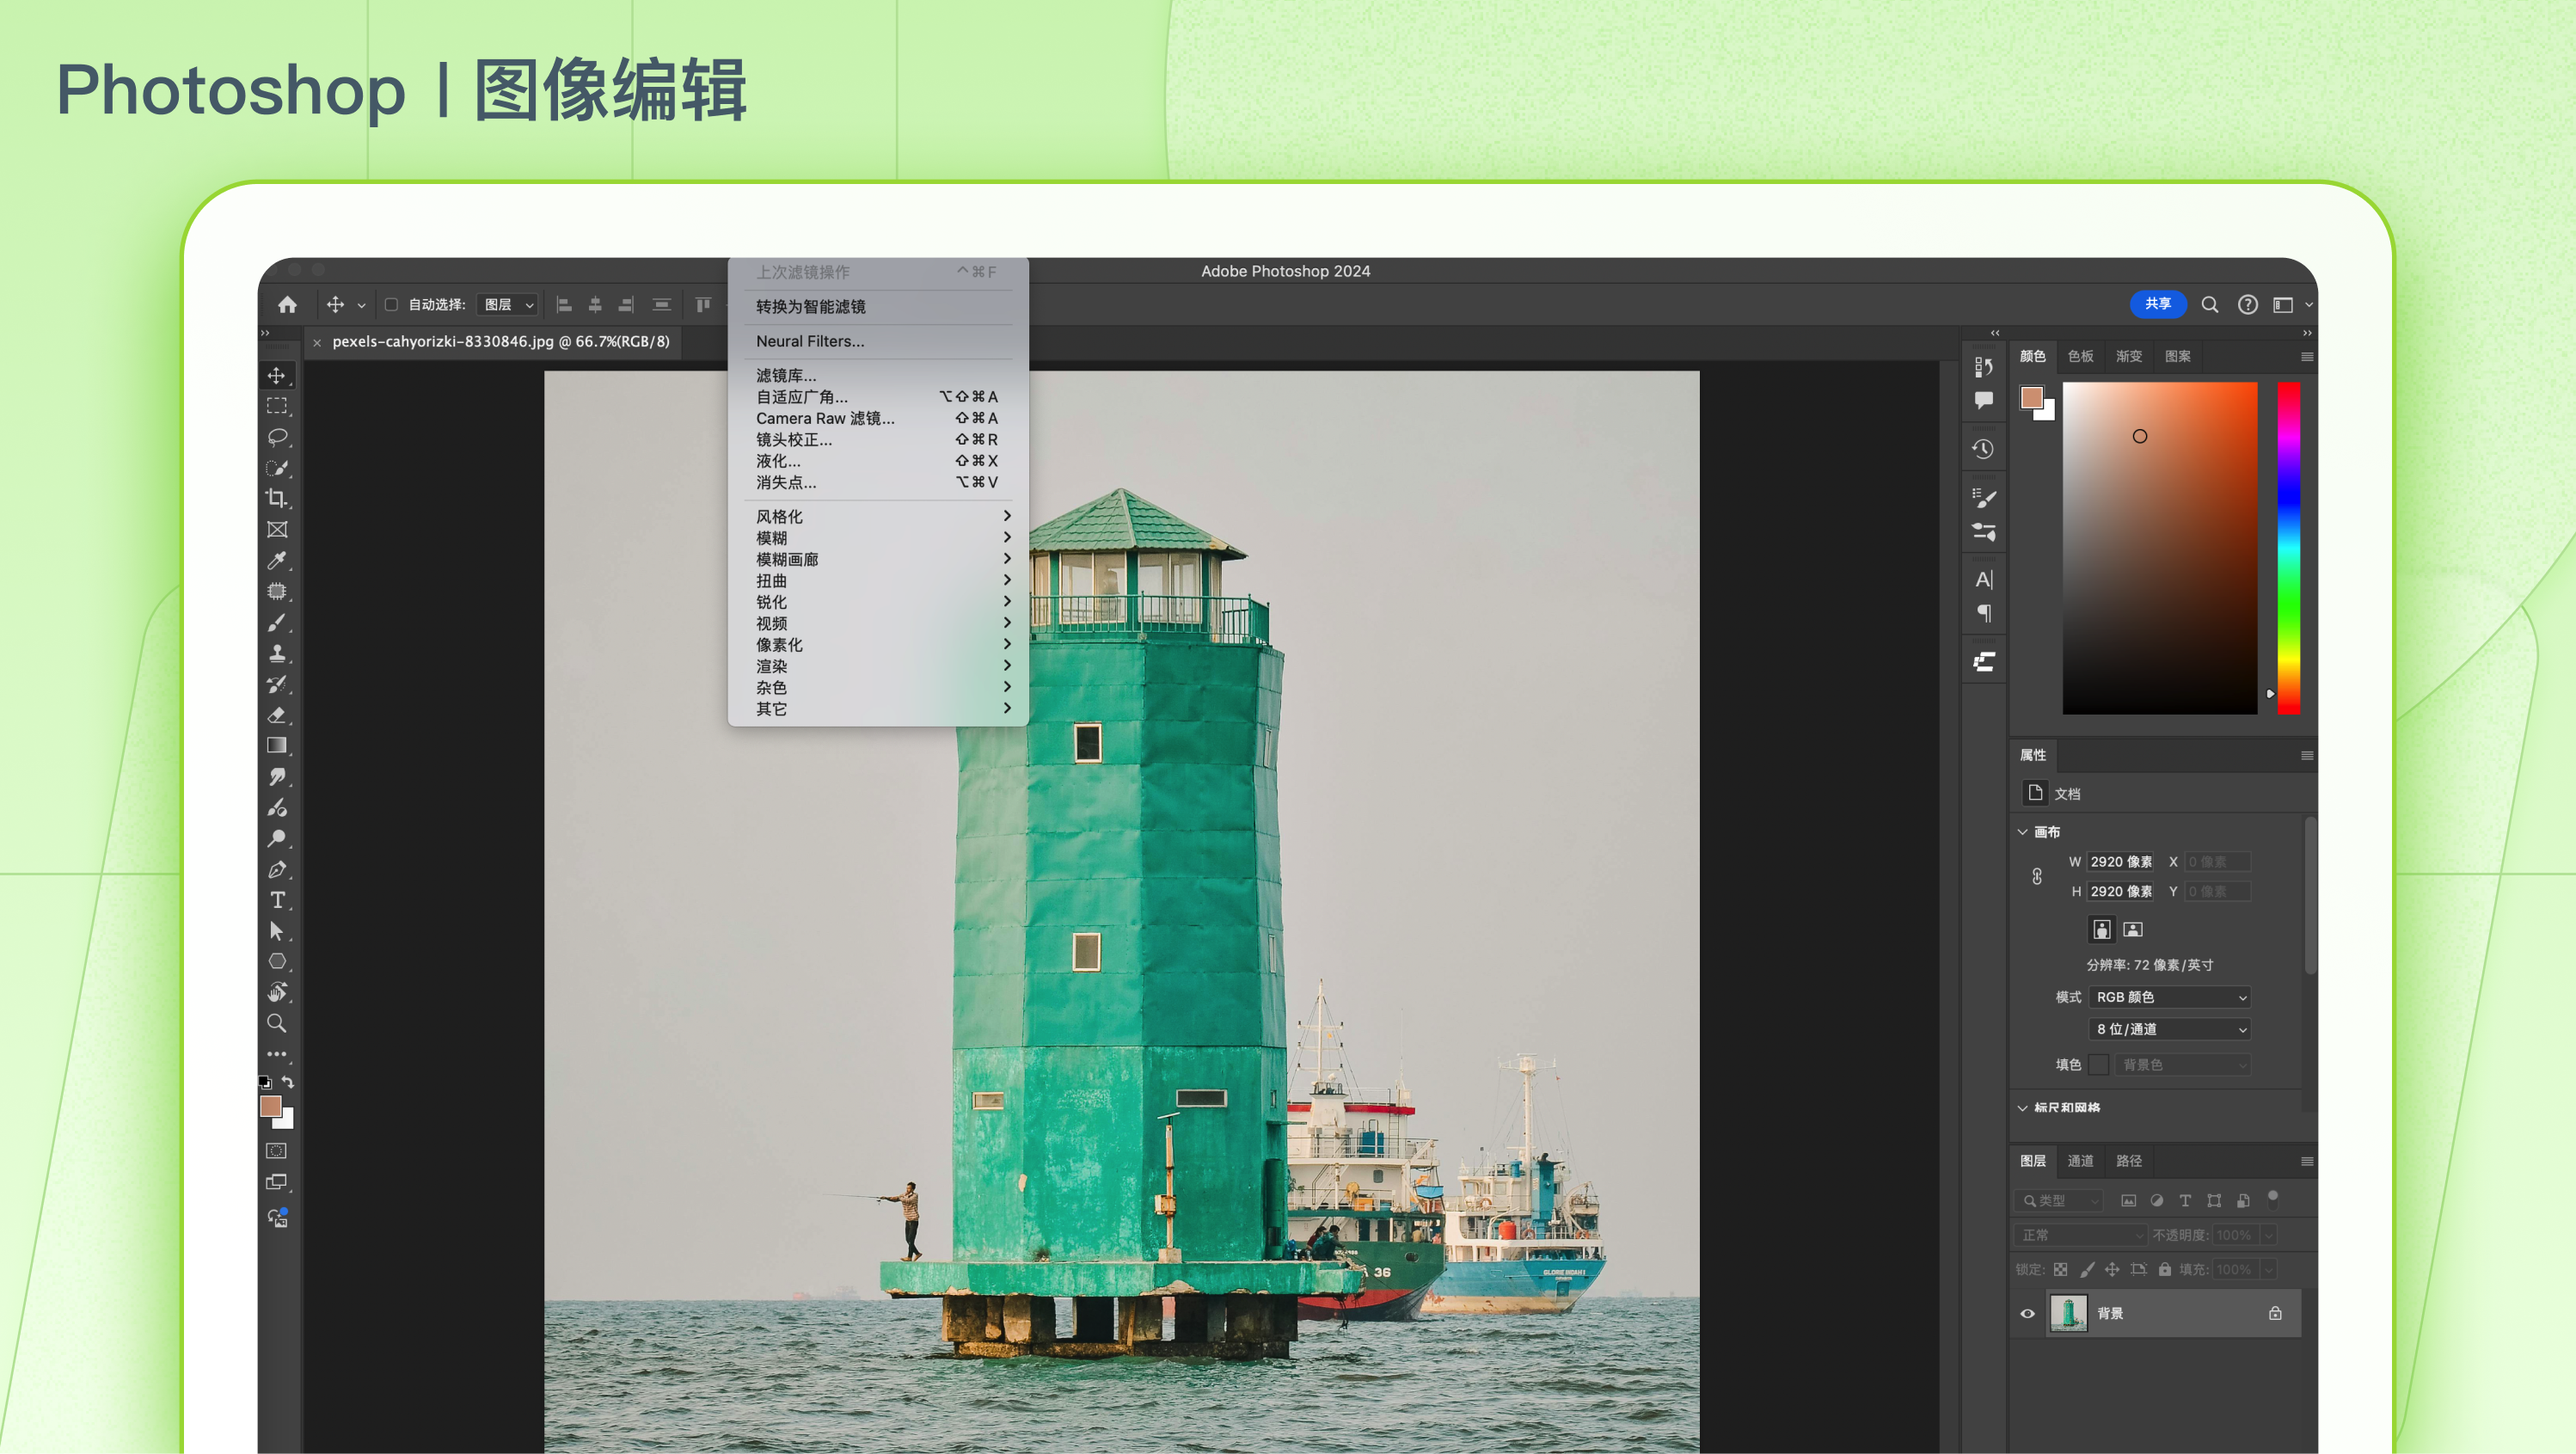
Task: Select the Horizontal Type tool
Action: (x=277, y=900)
